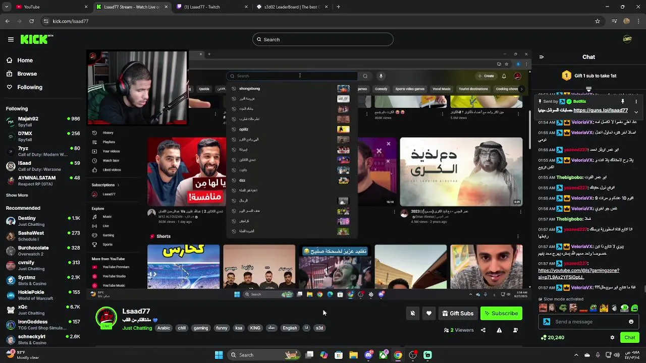Go back in browser
The image size is (646, 363).
coord(7,21)
